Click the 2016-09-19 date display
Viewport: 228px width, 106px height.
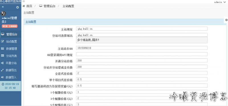[x=12, y=84]
